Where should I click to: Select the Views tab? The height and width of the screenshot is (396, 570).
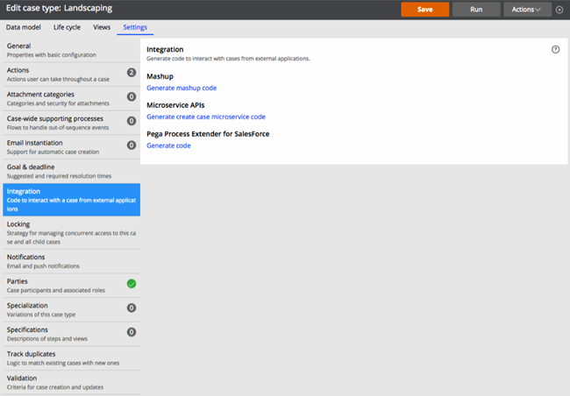point(103,27)
